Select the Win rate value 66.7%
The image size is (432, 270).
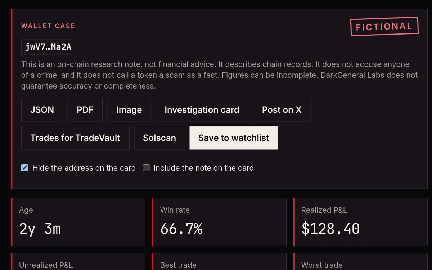pos(181,229)
